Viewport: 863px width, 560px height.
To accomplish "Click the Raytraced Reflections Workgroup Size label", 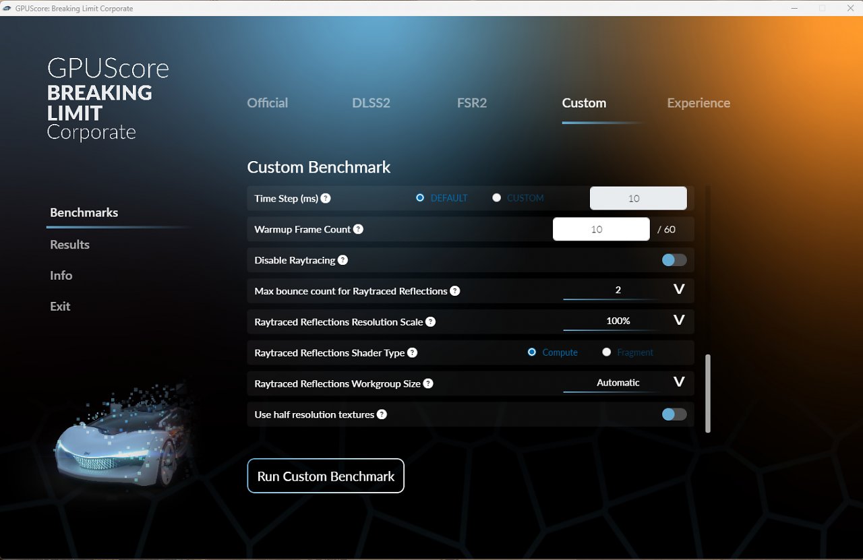I will click(337, 383).
